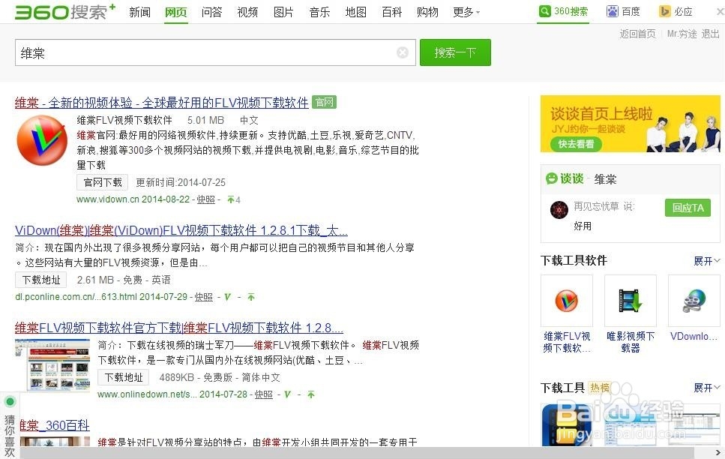
Task: Click the 搜索一下 button
Action: click(455, 52)
